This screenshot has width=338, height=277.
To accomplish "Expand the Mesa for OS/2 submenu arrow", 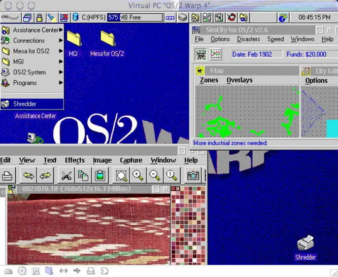I will [61, 51].
